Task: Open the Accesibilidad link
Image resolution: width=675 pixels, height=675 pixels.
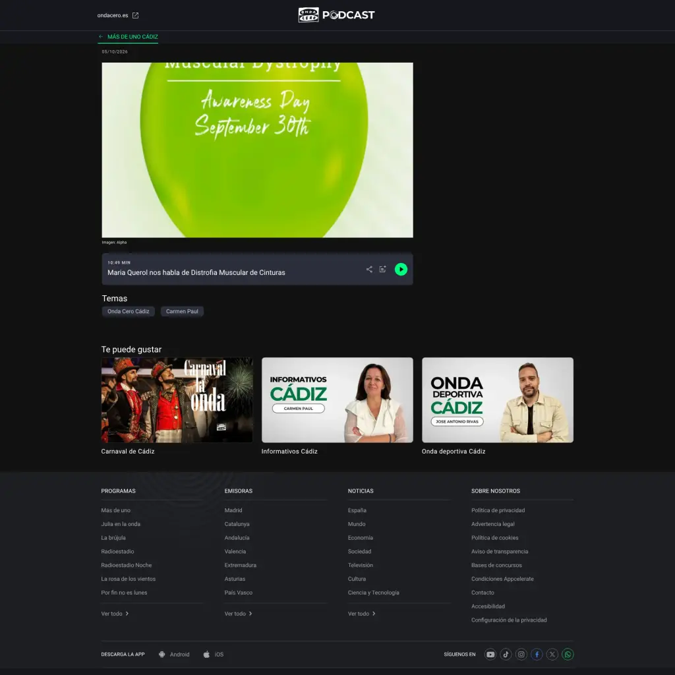Action: tap(488, 606)
